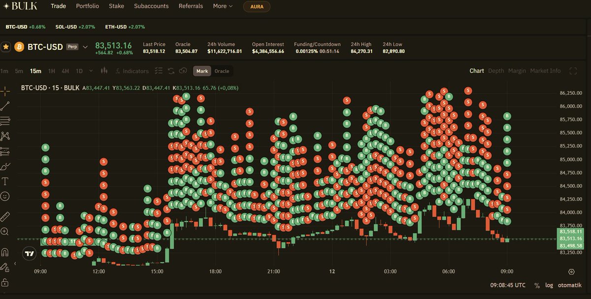
Task: Select the 1D timeframe
Action: 79,71
